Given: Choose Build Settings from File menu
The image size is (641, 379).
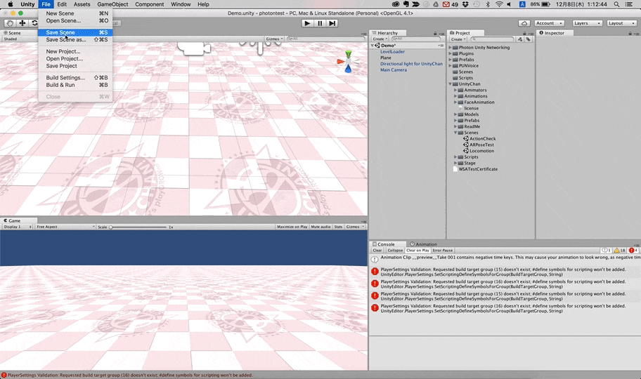Looking at the screenshot, I should [x=75, y=78].
